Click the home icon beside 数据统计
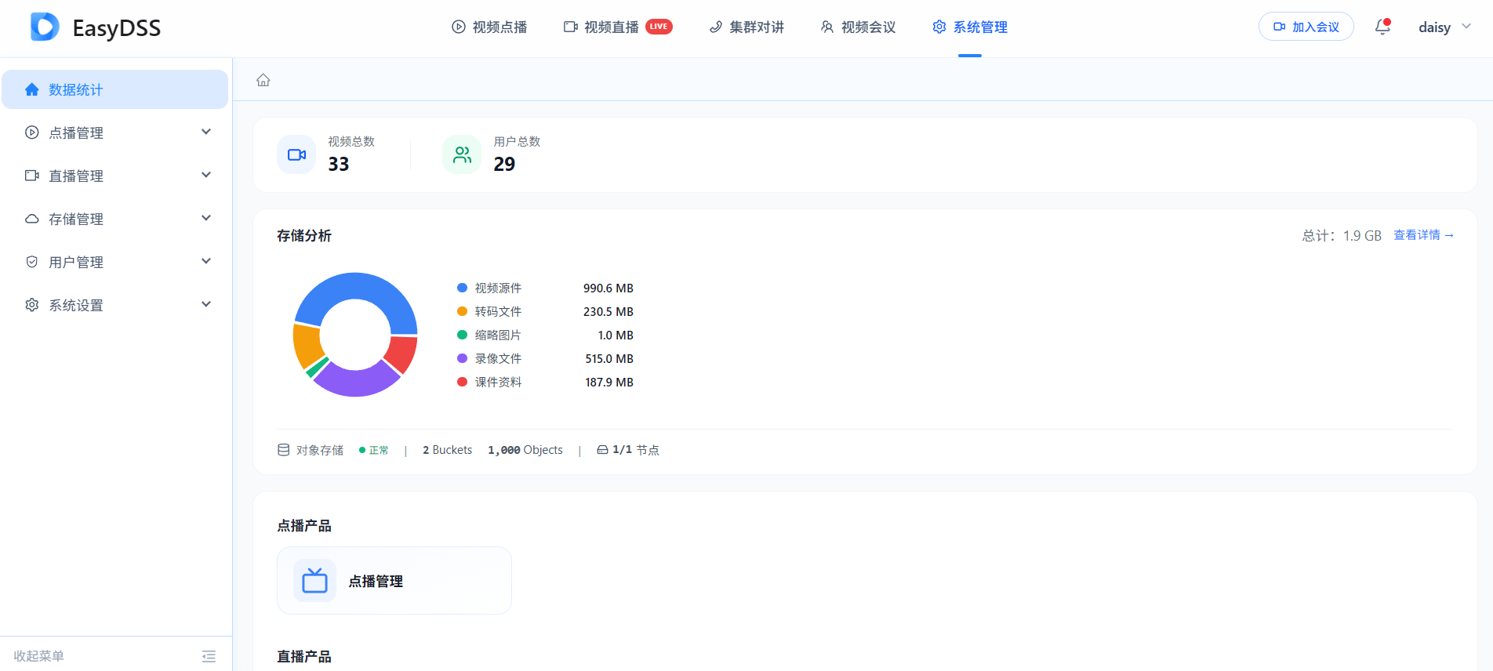Screen dimensions: 1493x671 [x=32, y=89]
